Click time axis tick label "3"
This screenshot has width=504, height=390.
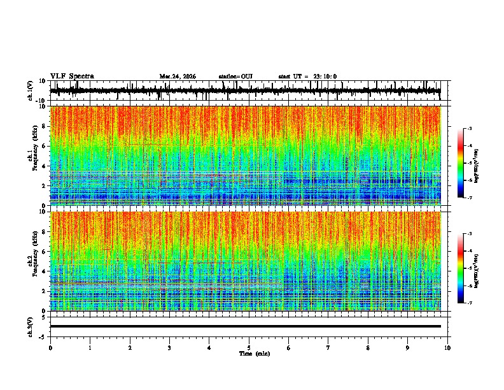[x=169, y=348]
